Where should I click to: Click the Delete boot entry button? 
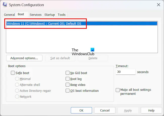(93, 58)
